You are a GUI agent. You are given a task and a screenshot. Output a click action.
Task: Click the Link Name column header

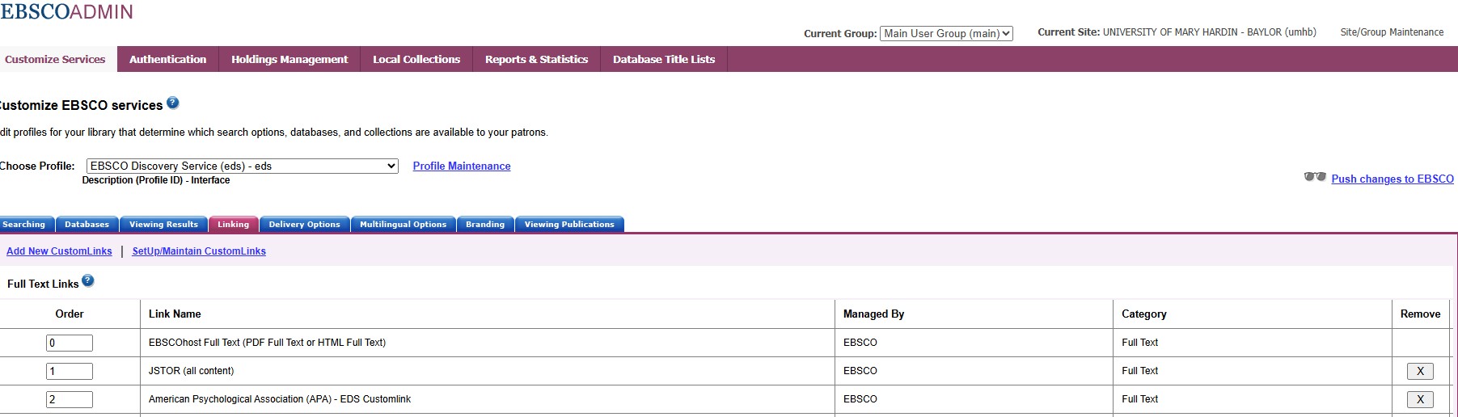[x=175, y=314]
